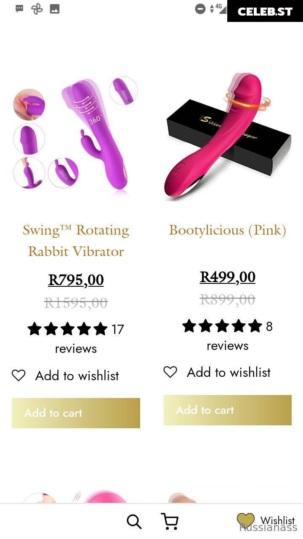303x539 pixels.
Task: Tap the R795,00 sale price
Action: tap(76, 280)
